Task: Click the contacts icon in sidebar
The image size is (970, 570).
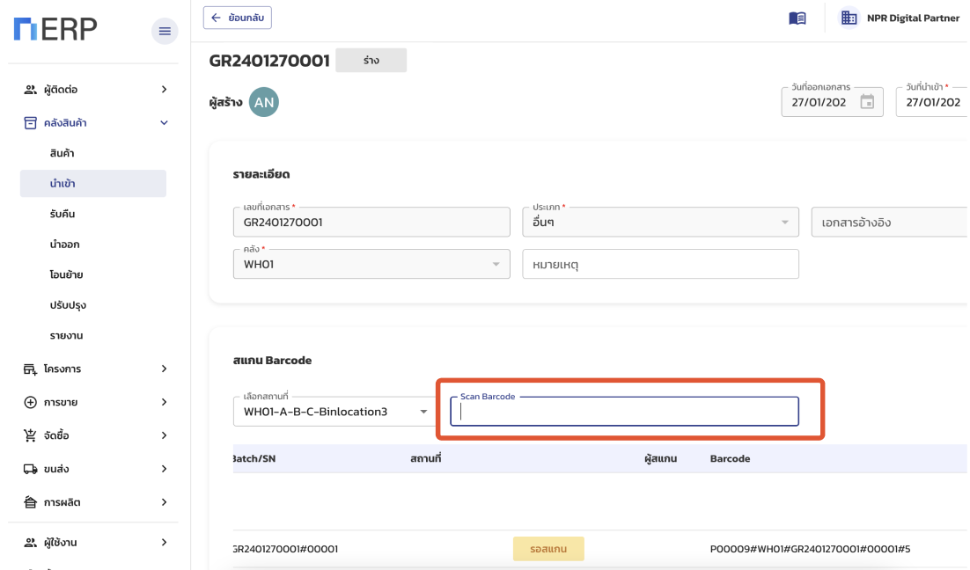Action: 31,90
